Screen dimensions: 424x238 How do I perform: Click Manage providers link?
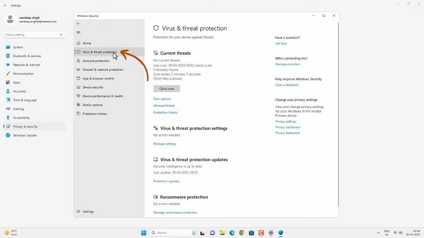click(x=287, y=64)
